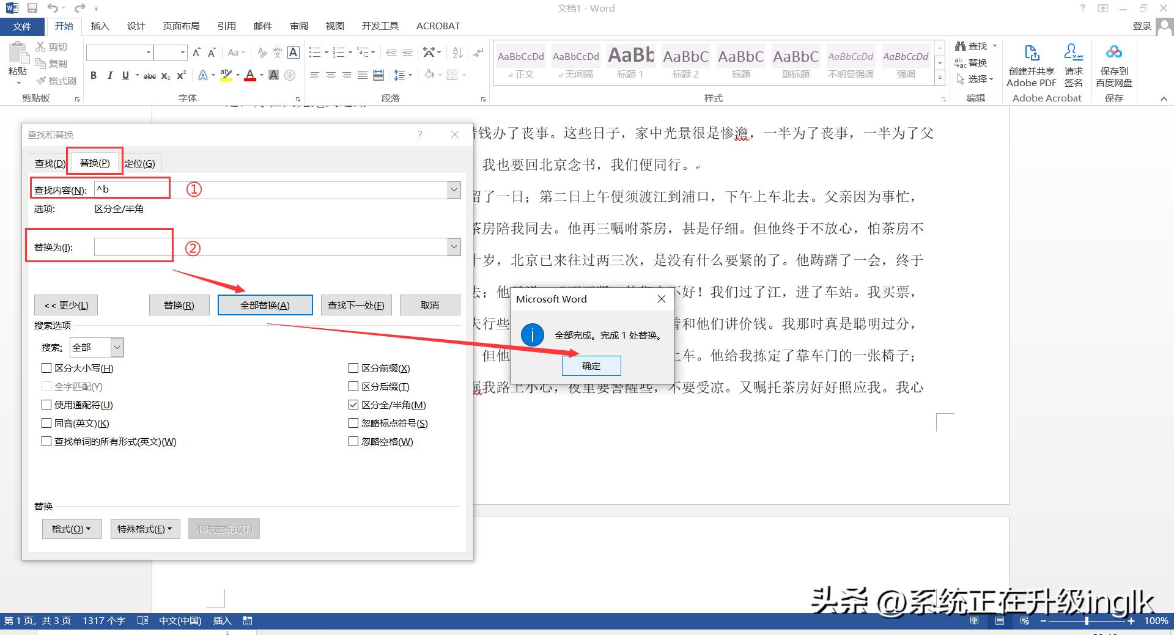Open the font name dropdown
This screenshot has height=635, width=1174.
click(x=148, y=53)
